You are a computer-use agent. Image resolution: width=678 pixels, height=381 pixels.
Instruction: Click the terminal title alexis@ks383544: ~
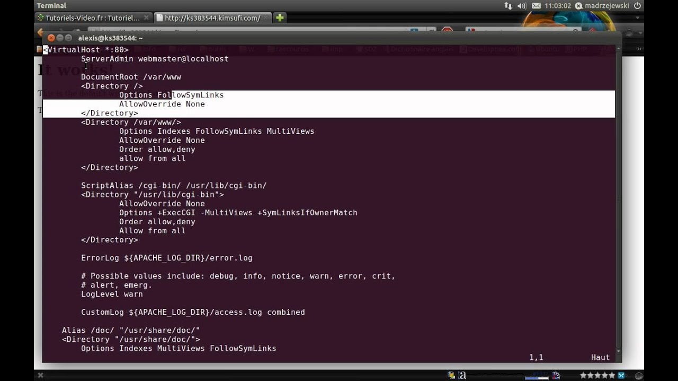110,38
